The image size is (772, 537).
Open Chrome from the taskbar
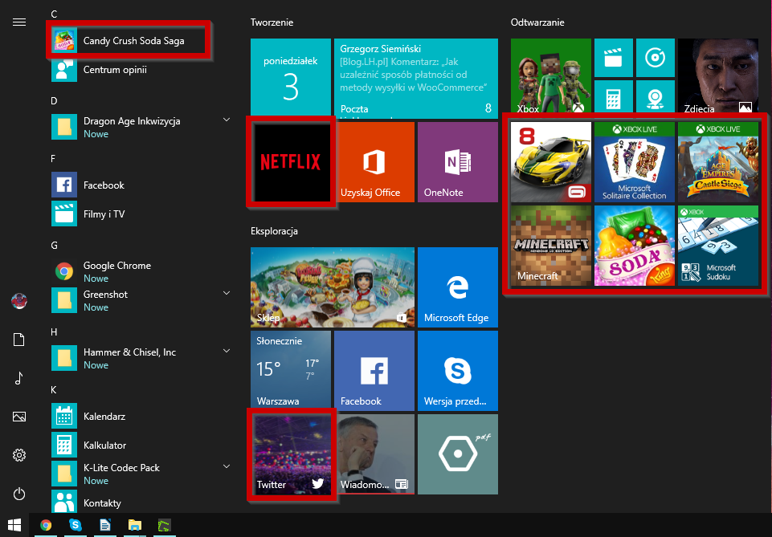46,525
